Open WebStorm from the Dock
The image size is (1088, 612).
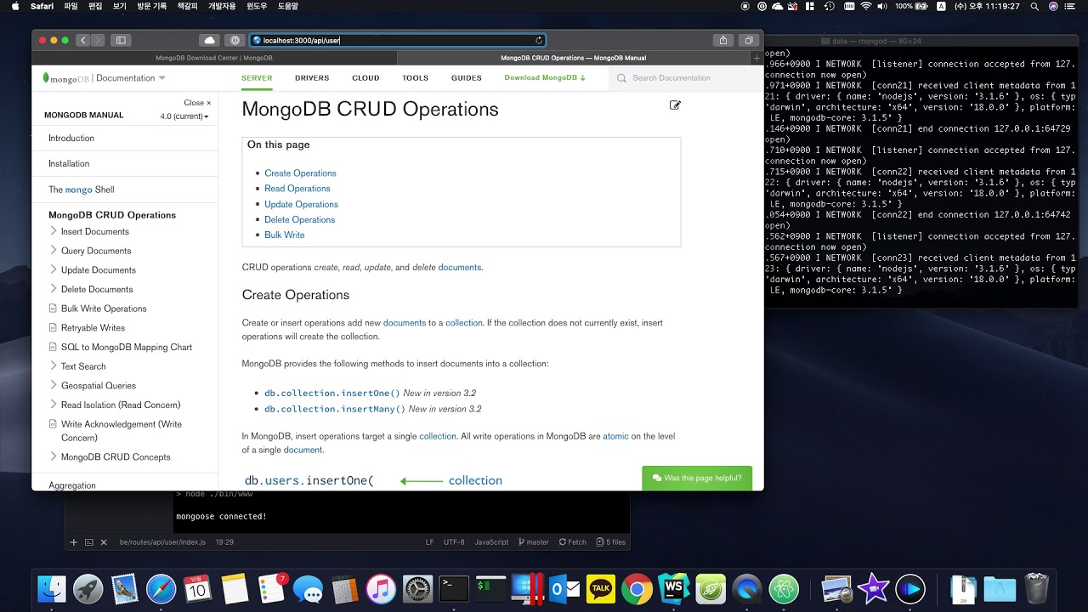(673, 588)
